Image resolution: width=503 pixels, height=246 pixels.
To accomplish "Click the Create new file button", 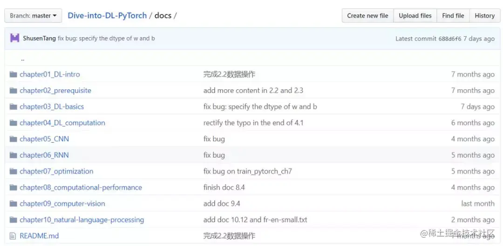I will pos(367,16).
